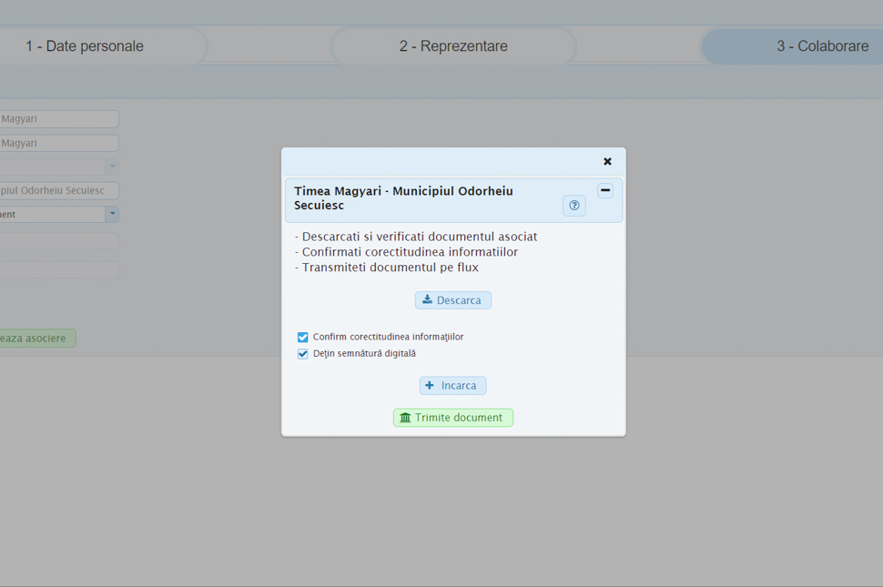Switch to 1 - Date personale tab

[85, 46]
